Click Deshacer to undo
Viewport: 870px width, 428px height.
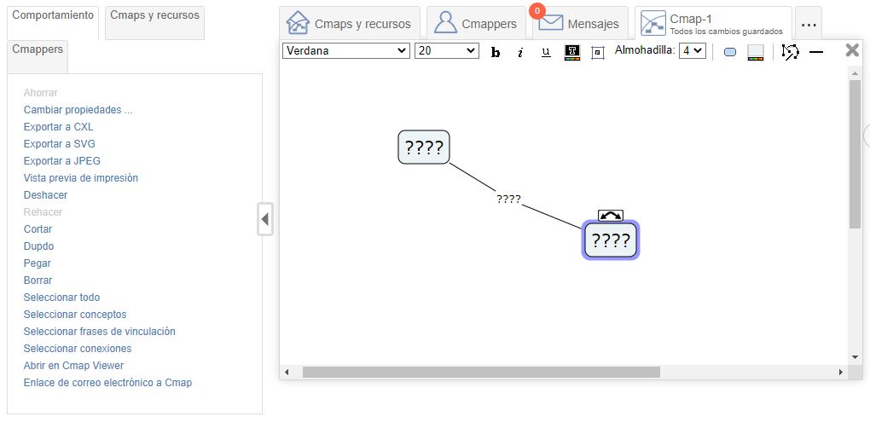point(45,195)
